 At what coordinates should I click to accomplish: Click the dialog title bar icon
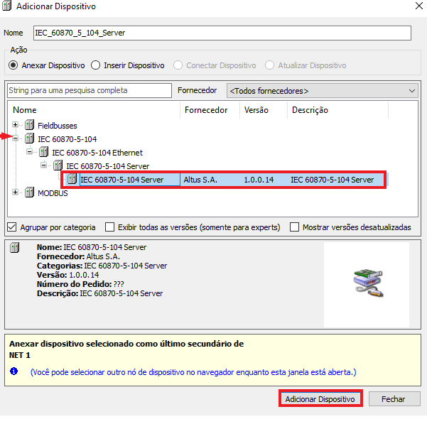[x=8, y=7]
